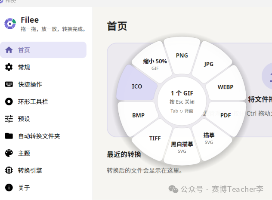Choose PNG in the radial menu
Screen dimensions: 272x200
(x=182, y=55)
